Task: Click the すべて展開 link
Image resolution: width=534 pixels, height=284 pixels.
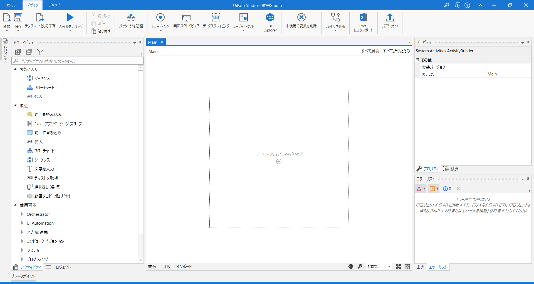Action: (370, 51)
